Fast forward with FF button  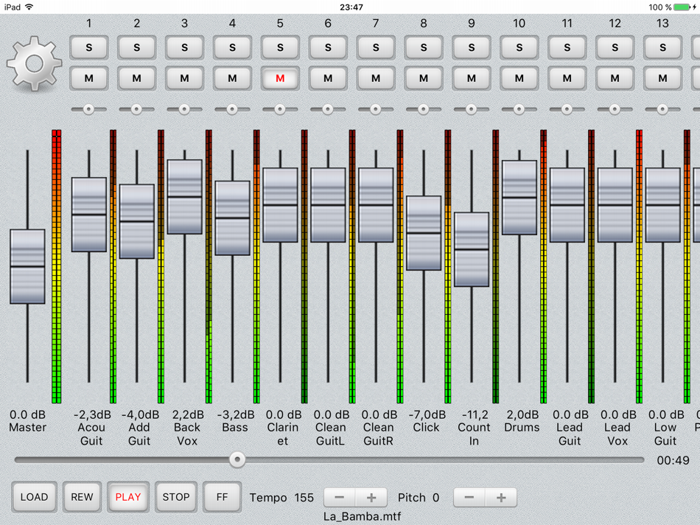(222, 497)
